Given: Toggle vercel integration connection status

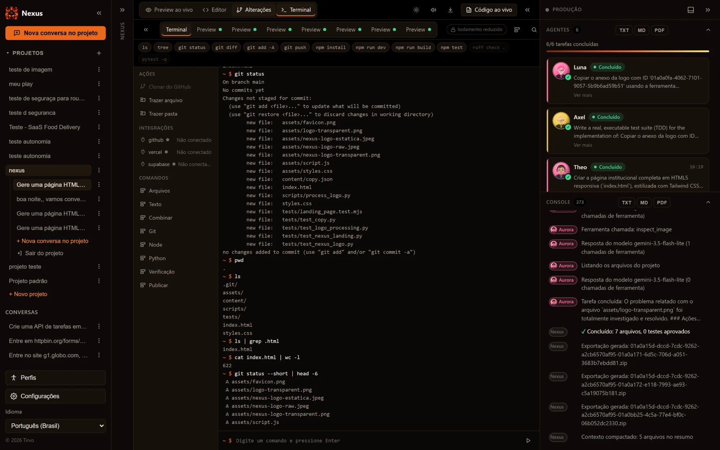Looking at the screenshot, I should click(x=194, y=152).
